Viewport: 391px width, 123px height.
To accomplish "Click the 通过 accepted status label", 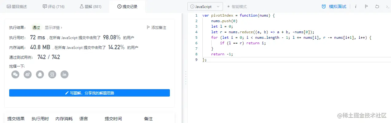I will coord(36,27).
